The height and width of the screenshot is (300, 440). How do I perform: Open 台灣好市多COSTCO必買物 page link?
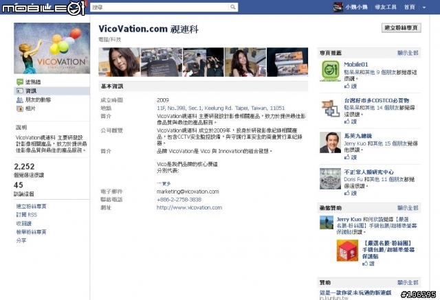(x=377, y=100)
